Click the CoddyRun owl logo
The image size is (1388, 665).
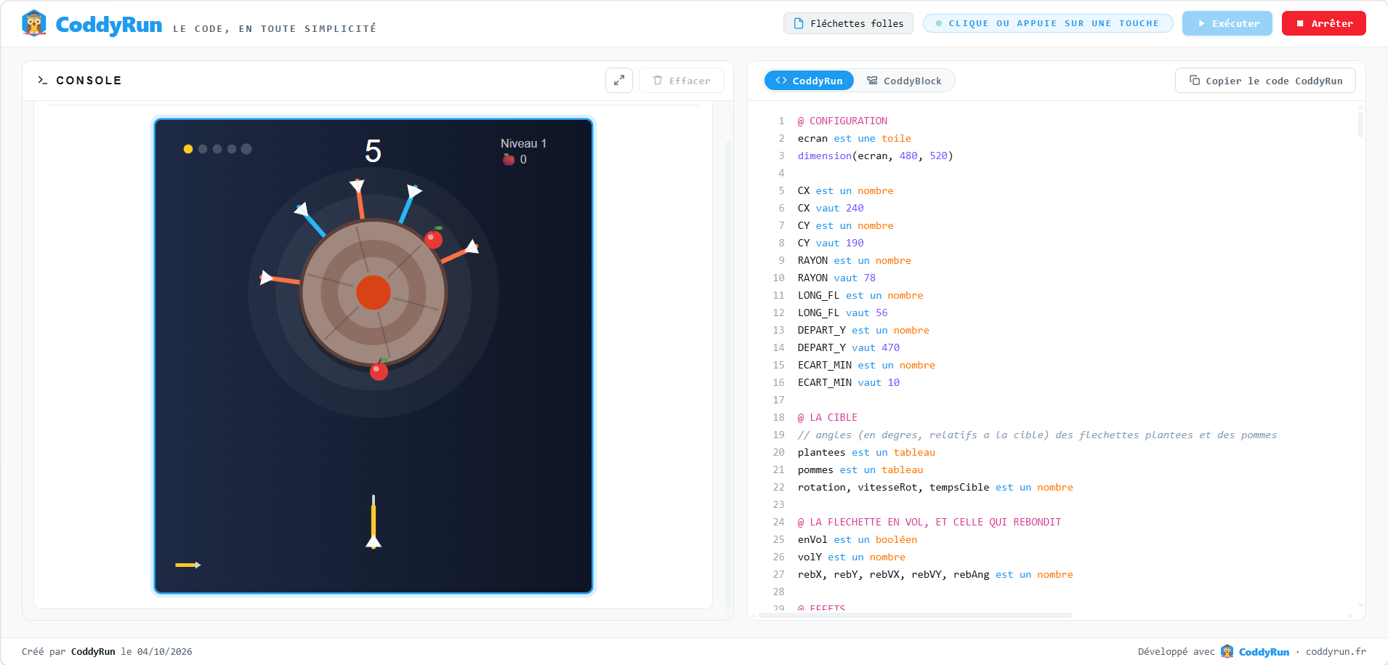point(34,23)
